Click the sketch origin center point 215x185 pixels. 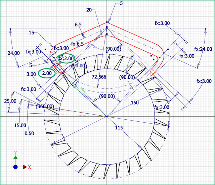tap(107, 117)
